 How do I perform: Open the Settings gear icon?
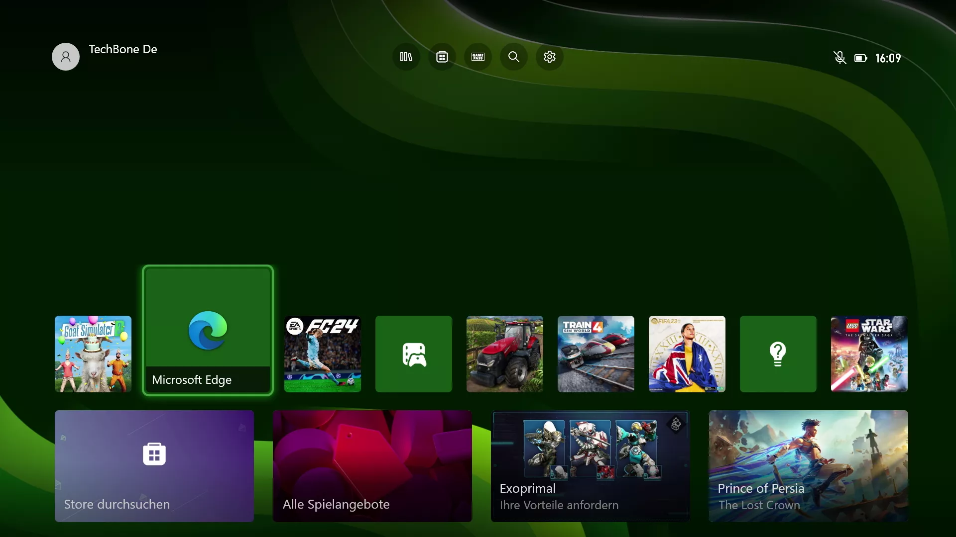pos(550,57)
